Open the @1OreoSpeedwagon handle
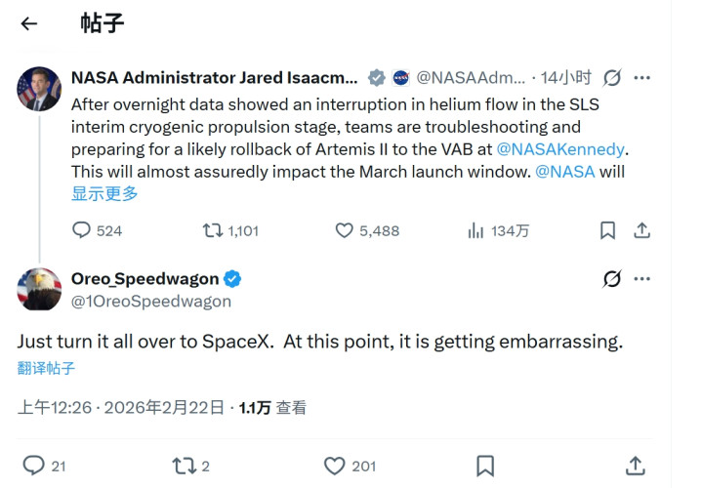 (151, 302)
